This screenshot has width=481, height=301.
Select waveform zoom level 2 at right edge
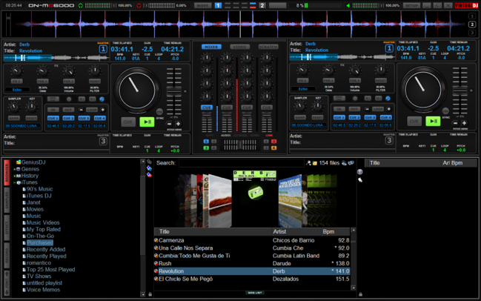(472, 24)
